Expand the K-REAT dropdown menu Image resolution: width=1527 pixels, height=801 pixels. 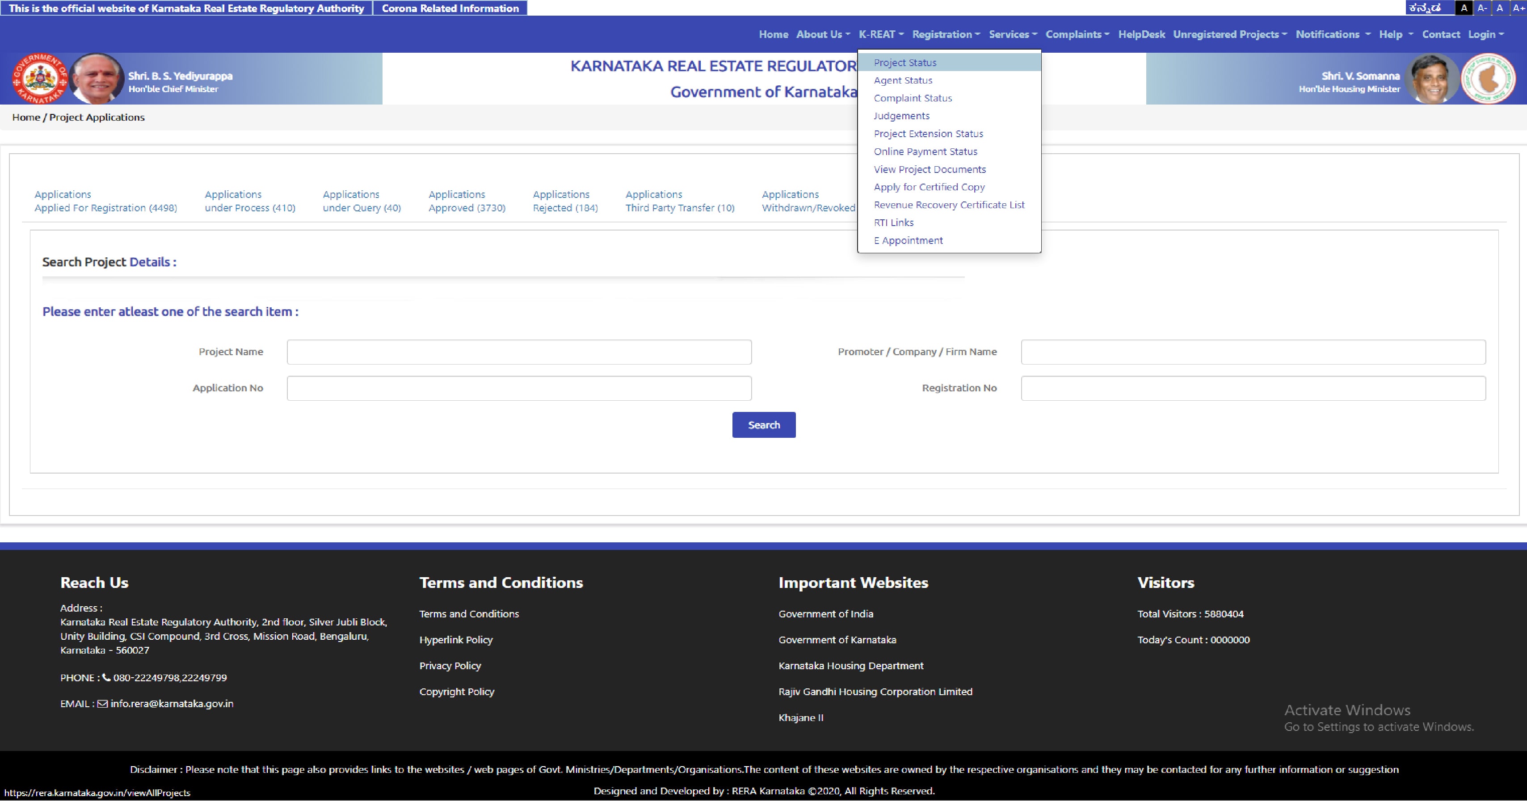click(x=881, y=34)
